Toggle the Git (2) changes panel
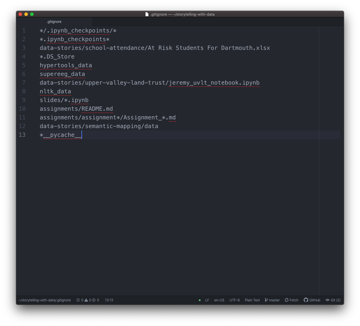360x326 pixels. tap(333, 300)
